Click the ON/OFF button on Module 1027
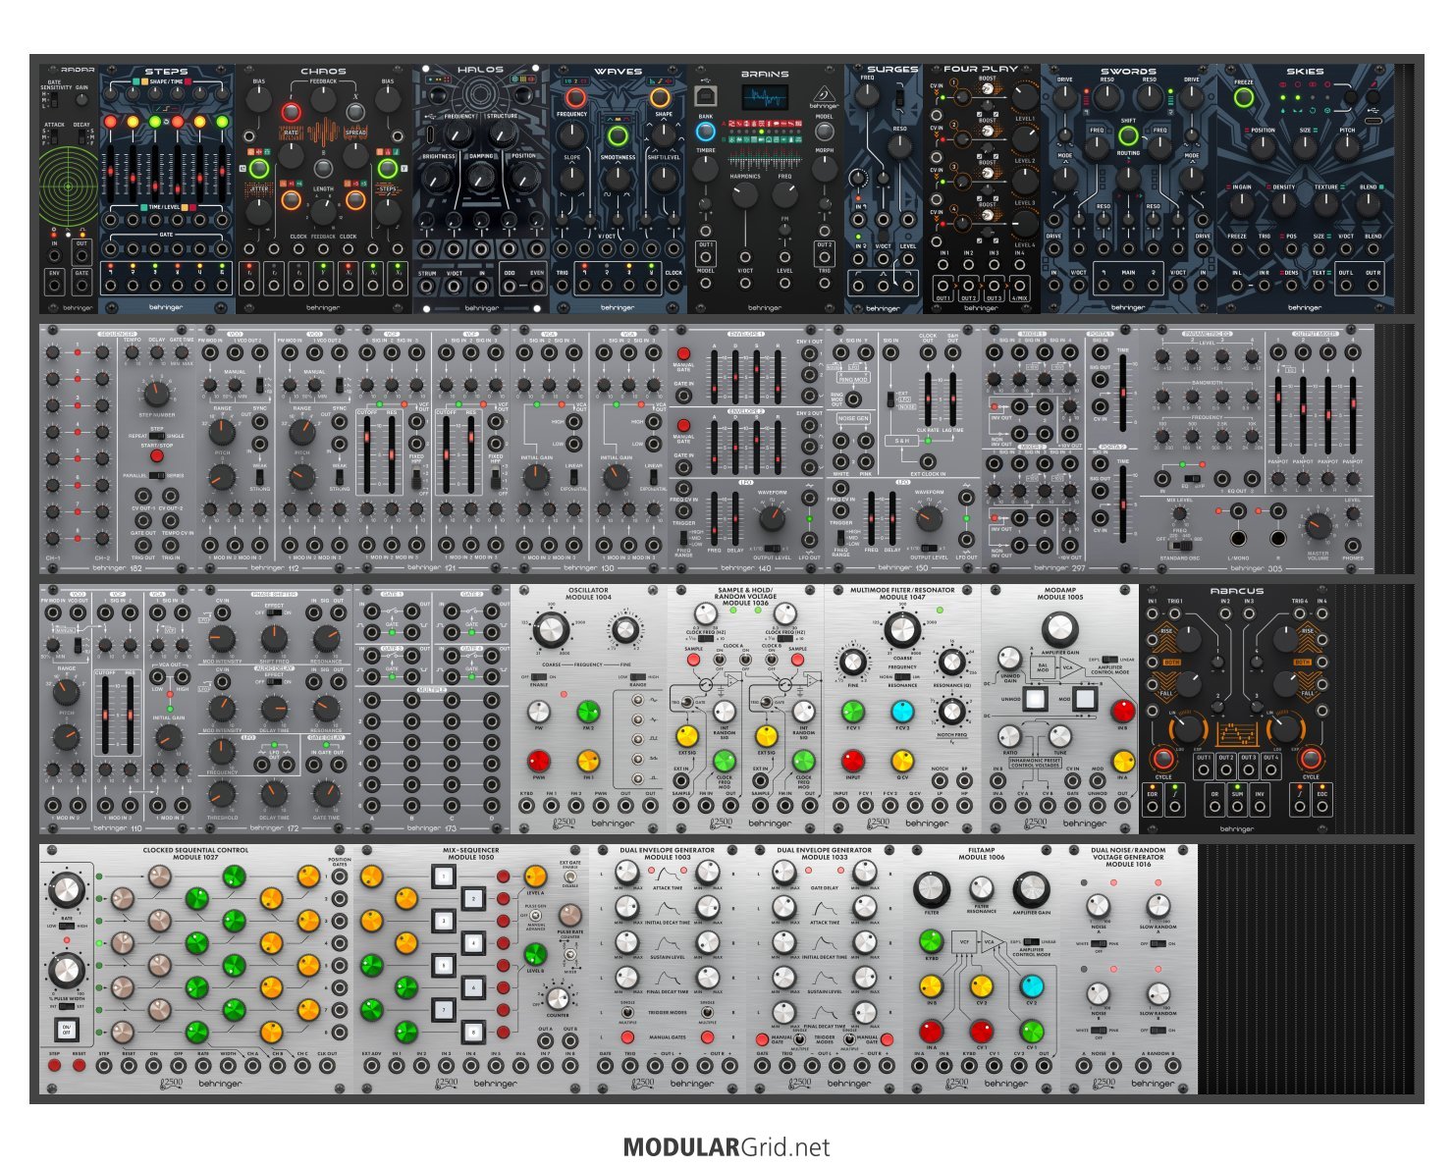The height and width of the screenshot is (1168, 1454). click(x=66, y=1031)
